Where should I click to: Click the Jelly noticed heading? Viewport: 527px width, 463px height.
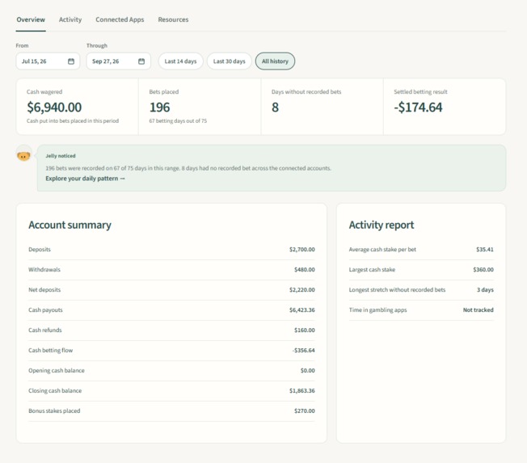(x=61, y=156)
